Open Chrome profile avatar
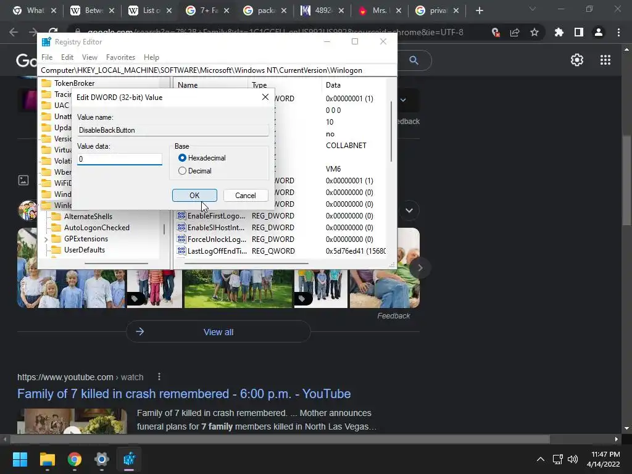The height and width of the screenshot is (474, 632). tap(599, 32)
